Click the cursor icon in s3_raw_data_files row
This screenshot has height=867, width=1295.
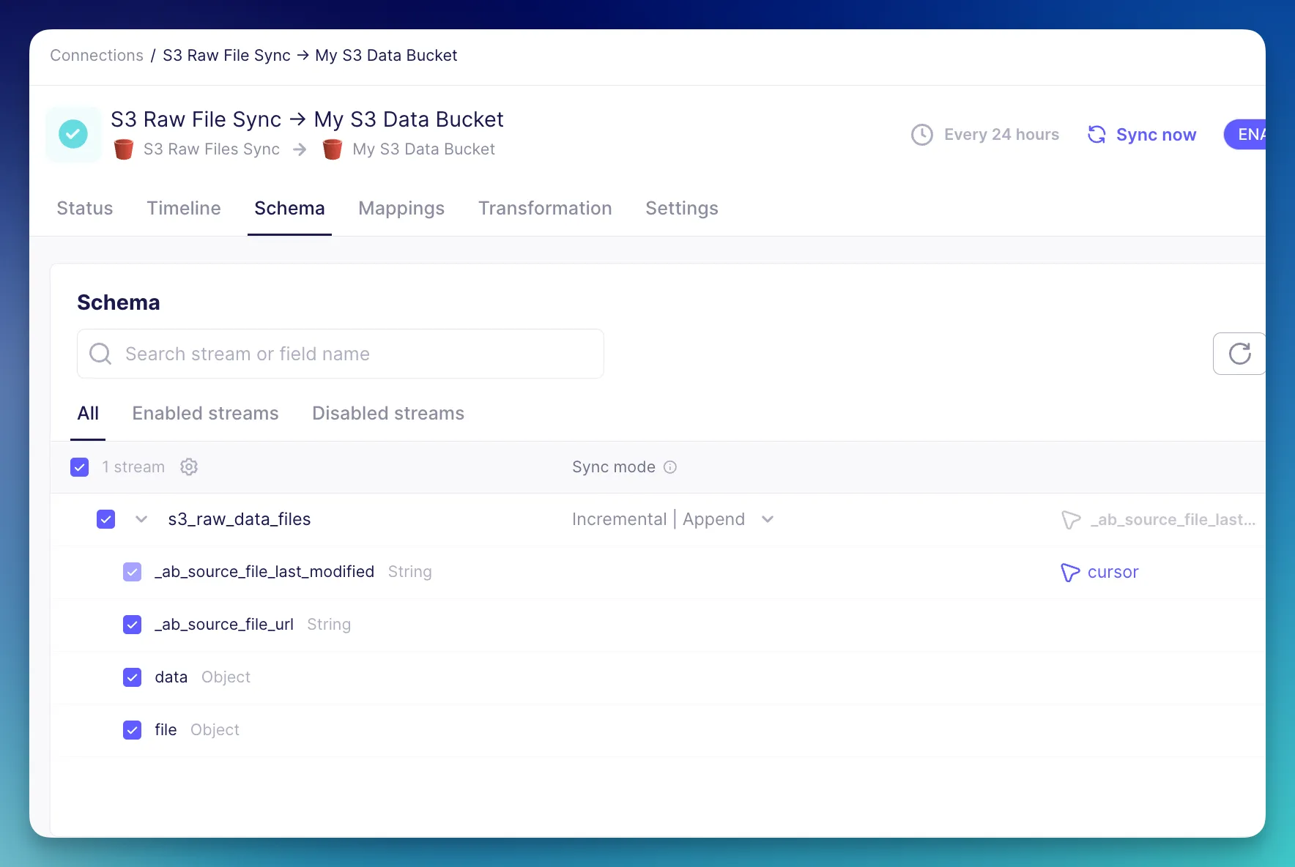pos(1071,520)
